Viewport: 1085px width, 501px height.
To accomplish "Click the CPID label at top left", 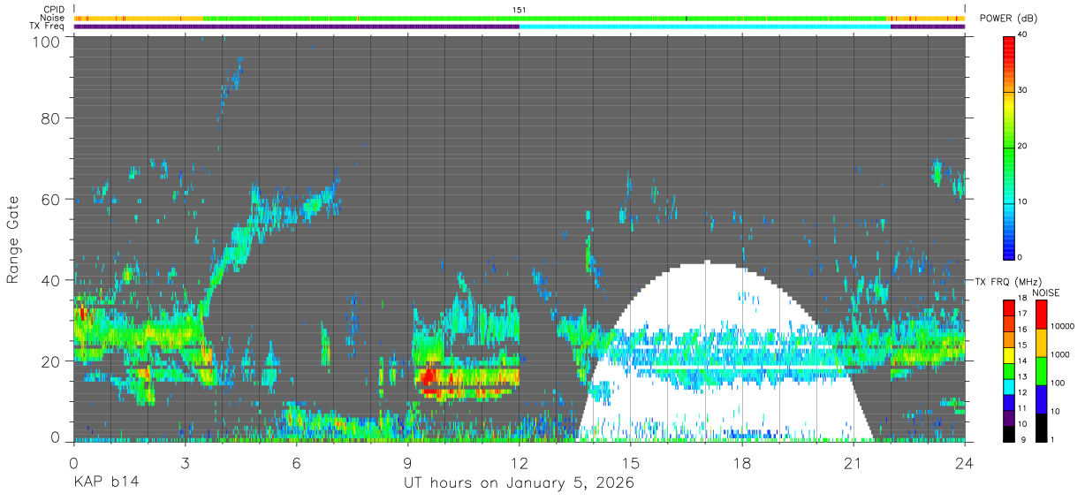I will (54, 10).
